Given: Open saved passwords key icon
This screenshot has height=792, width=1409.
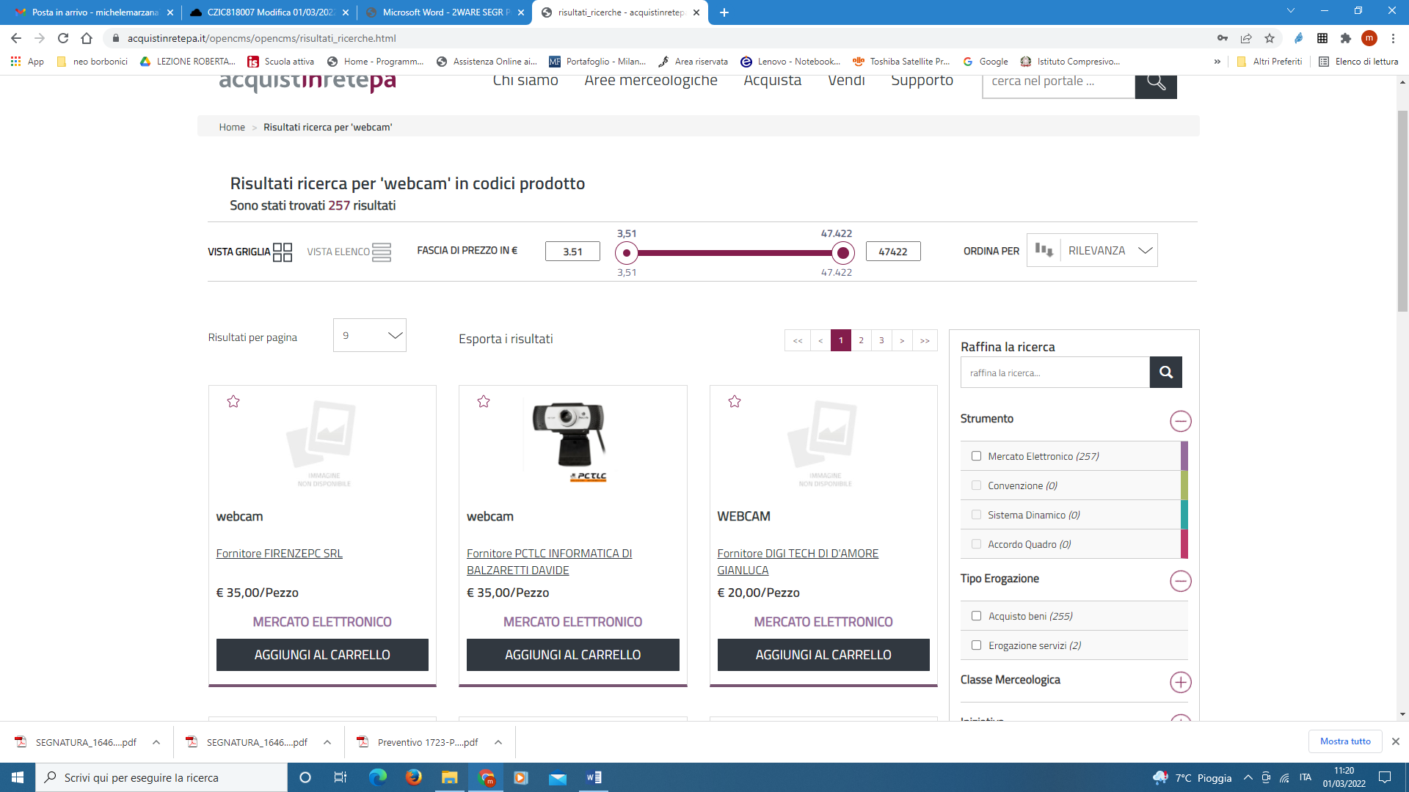Looking at the screenshot, I should [x=1223, y=38].
